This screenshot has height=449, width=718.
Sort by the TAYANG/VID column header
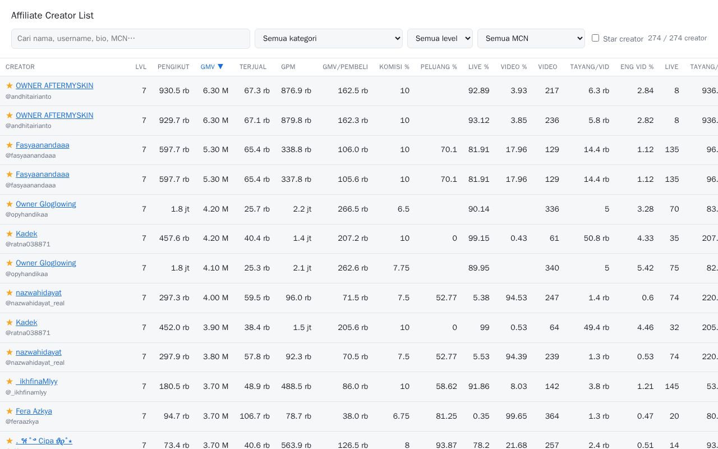[x=590, y=67]
